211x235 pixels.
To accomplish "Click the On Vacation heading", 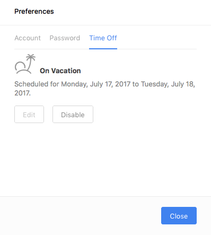I will coord(60,71).
